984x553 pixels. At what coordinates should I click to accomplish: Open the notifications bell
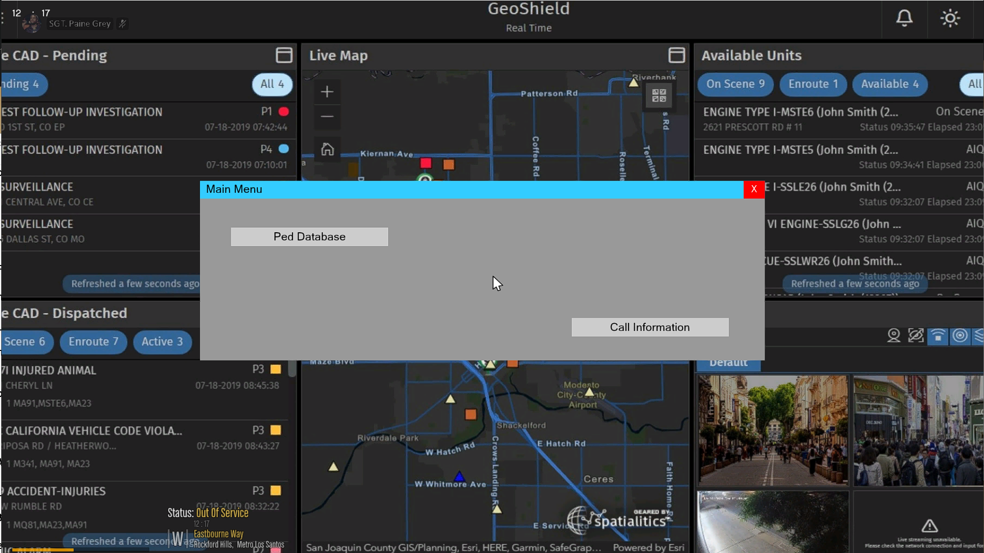coord(904,18)
